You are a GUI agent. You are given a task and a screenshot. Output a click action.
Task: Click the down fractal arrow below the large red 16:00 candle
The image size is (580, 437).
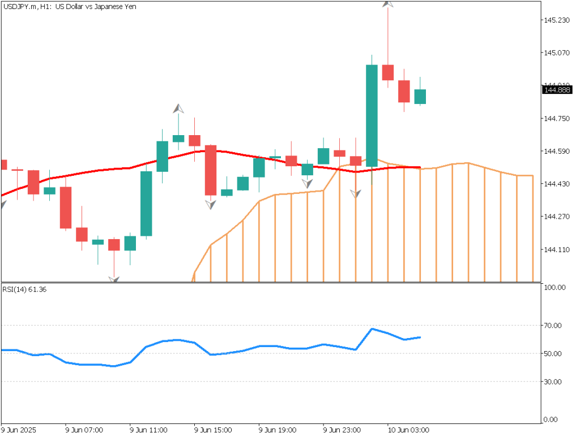click(210, 205)
